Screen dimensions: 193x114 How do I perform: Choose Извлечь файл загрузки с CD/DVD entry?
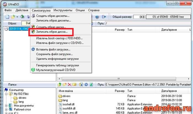61,43
